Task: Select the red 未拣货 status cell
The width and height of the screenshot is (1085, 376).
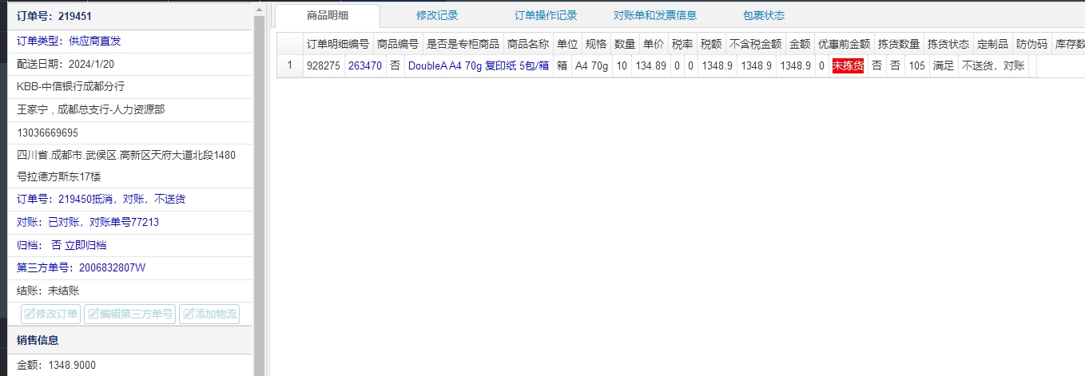Action: (x=848, y=66)
